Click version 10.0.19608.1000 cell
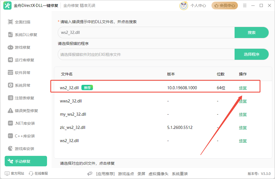 182,88
